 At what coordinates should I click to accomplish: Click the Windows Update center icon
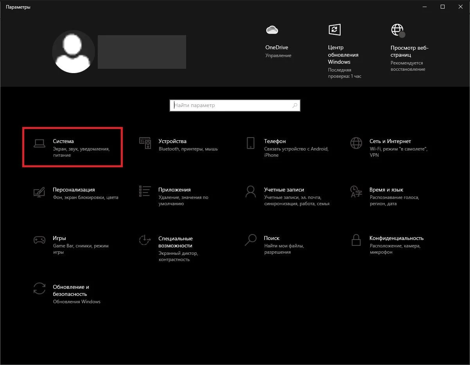[334, 30]
